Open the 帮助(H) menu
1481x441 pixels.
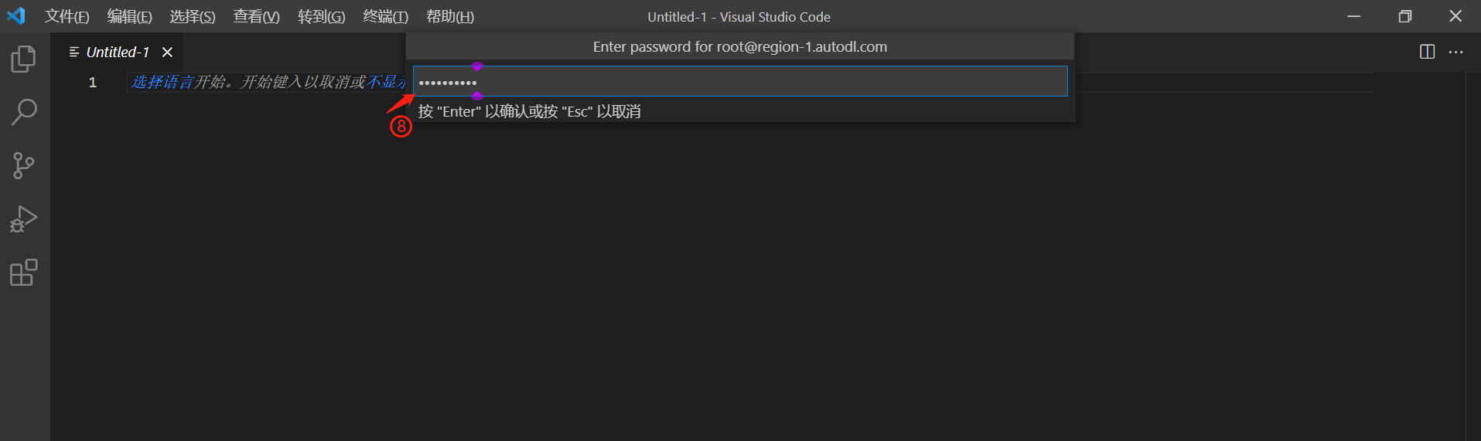pos(450,16)
